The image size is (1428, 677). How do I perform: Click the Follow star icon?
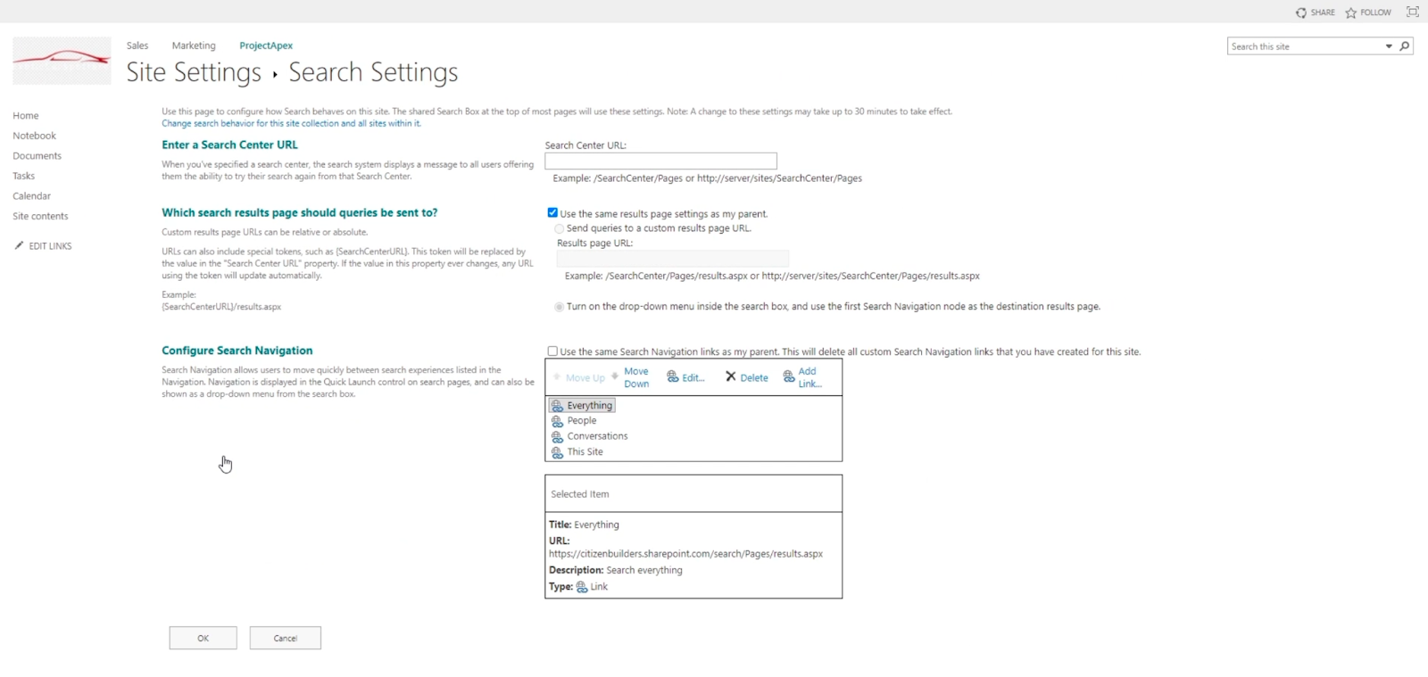point(1351,12)
